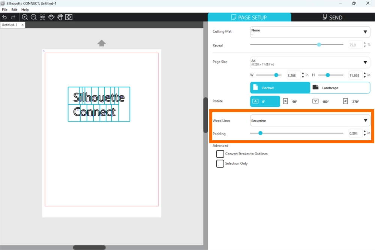Image resolution: width=375 pixels, height=250 pixels.
Task: Switch orientation to Landscape
Action: (340, 88)
